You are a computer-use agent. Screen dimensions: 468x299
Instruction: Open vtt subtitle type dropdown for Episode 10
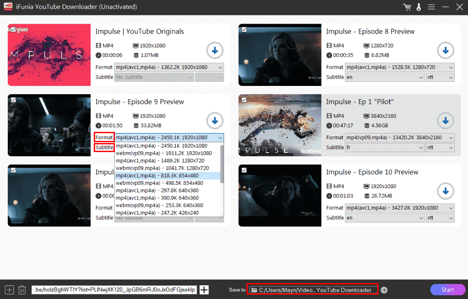click(x=440, y=218)
